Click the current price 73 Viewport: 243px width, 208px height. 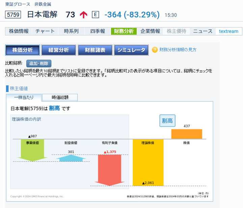coord(70,15)
